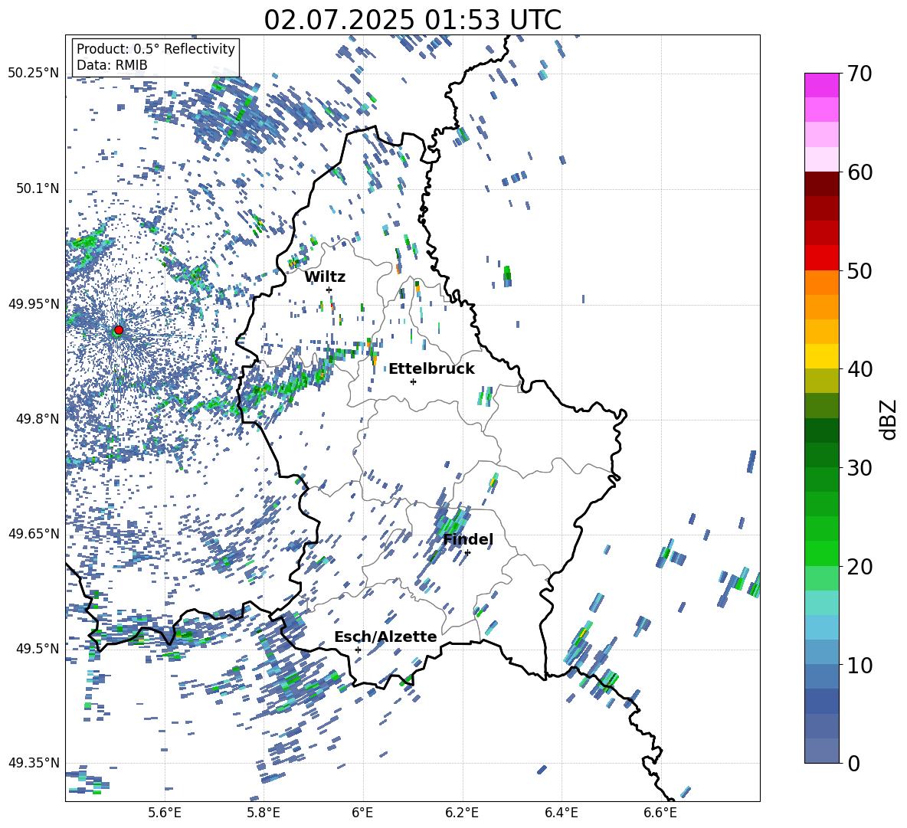This screenshot has width=907, height=828.
Task: Click the dark maroon colorbar segment below 60
Action: click(822, 184)
